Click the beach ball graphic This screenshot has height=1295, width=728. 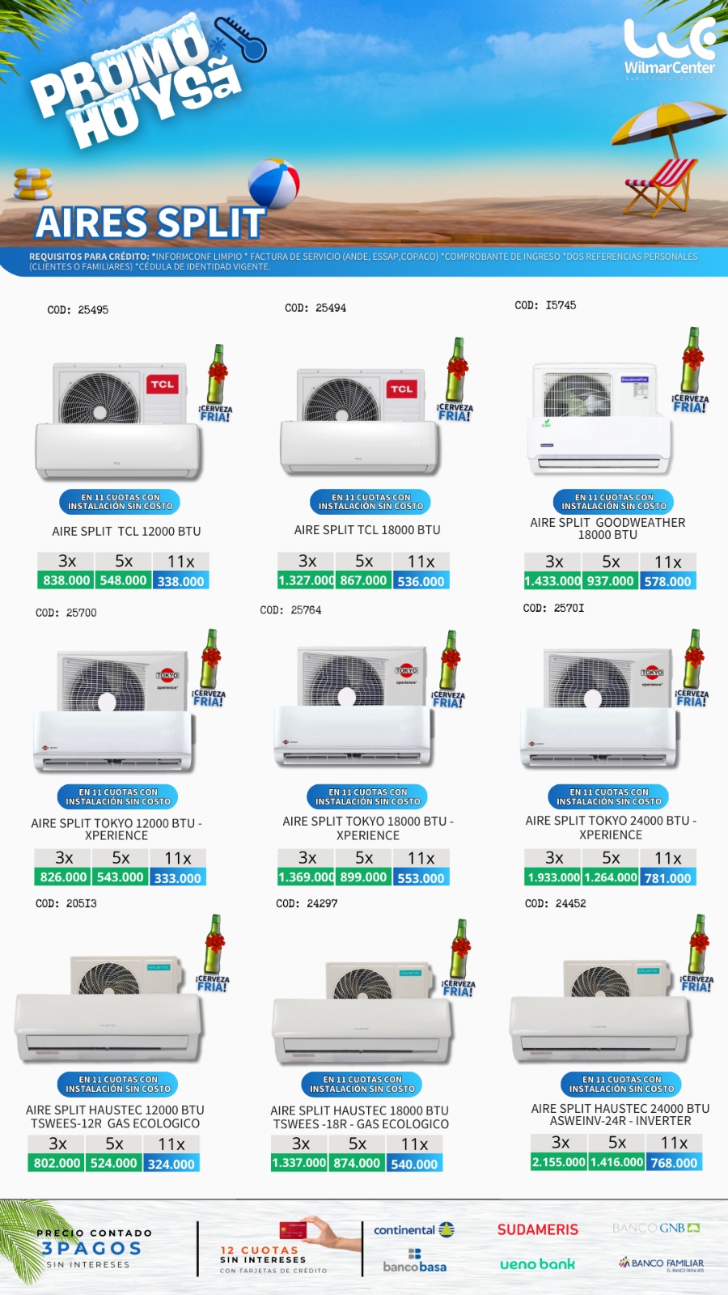click(273, 183)
